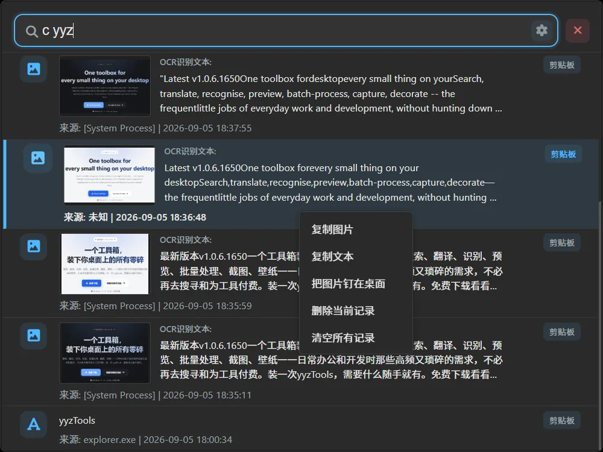Click image icon of 18:35:59 record
The height and width of the screenshot is (452, 603).
[x=33, y=246]
